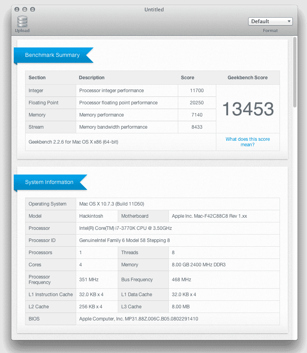The image size is (307, 353).
Task: Open the Default format dropdown
Action: [x=270, y=22]
